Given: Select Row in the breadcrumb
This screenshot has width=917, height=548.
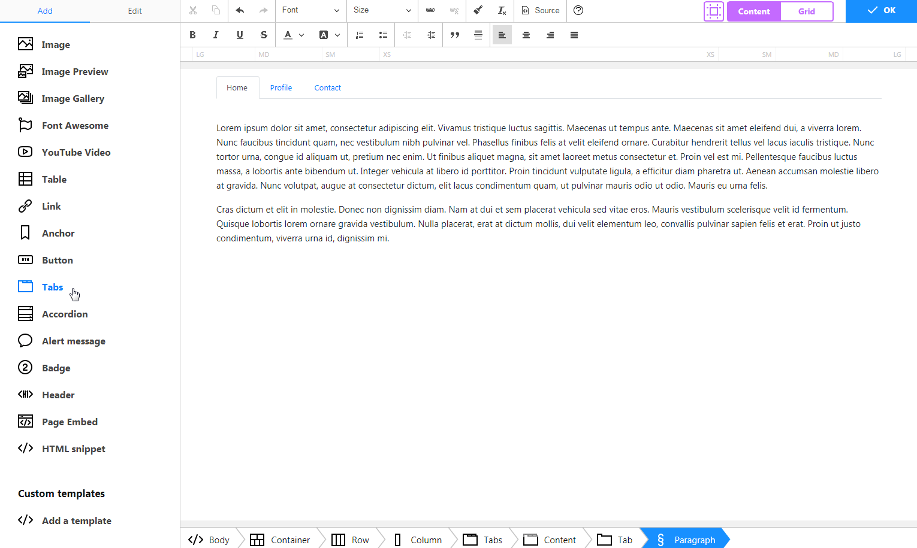Looking at the screenshot, I should coord(351,540).
